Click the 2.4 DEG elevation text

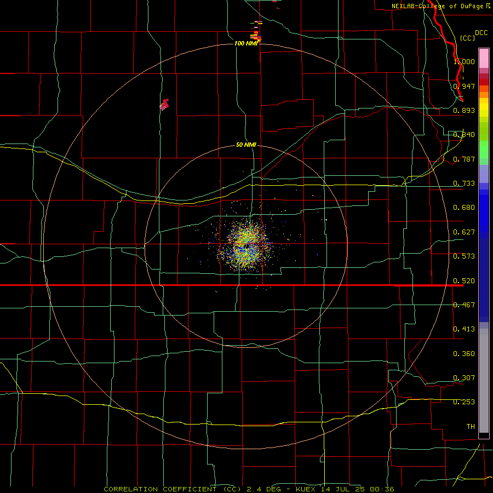click(x=265, y=489)
